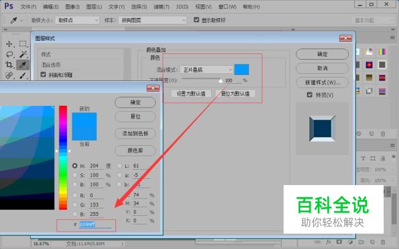Viewport: 399px width, 249px height.
Task: Click the new layer icon in layers panel
Action: [x=372, y=242]
